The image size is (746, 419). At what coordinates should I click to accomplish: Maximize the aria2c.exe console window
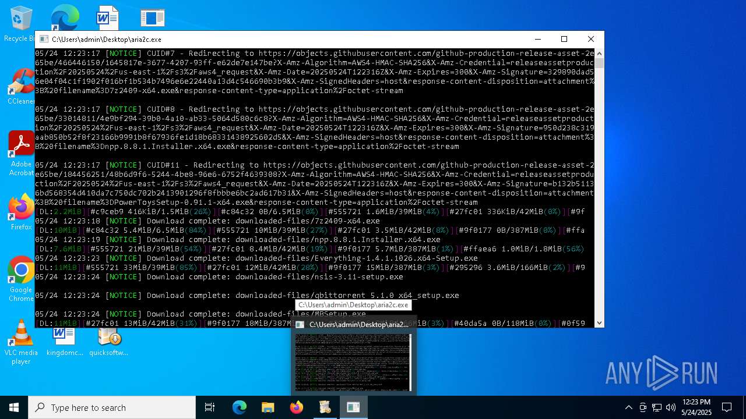(564, 39)
